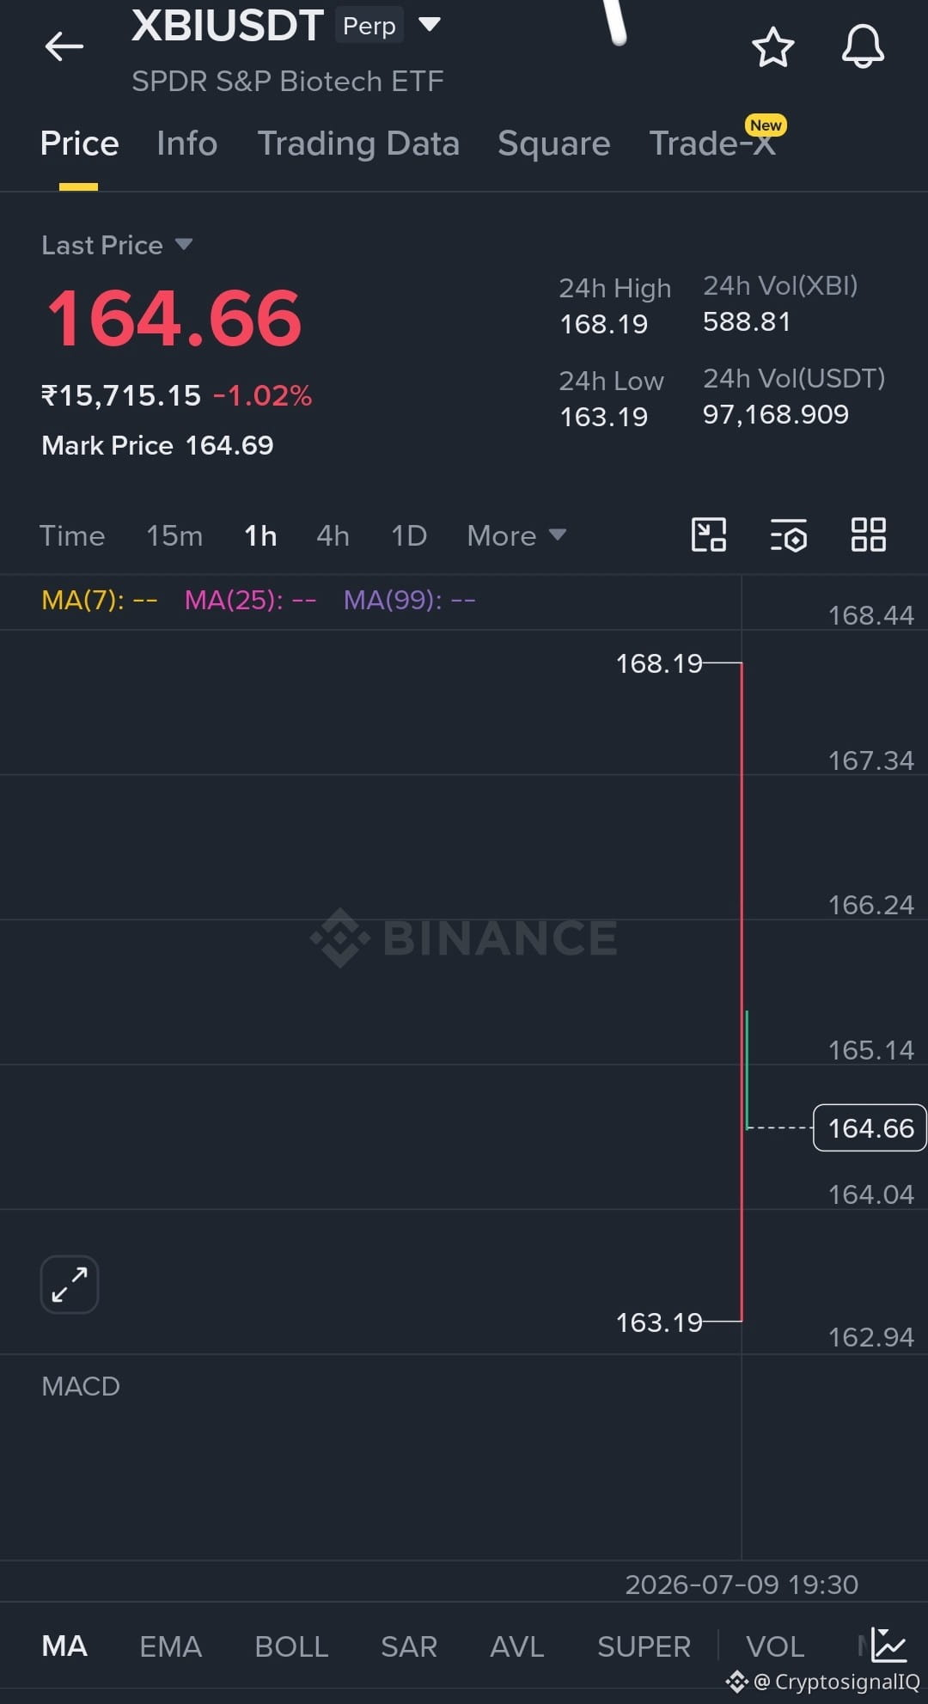Tap the back arrow icon
The width and height of the screenshot is (928, 1704).
[x=64, y=46]
